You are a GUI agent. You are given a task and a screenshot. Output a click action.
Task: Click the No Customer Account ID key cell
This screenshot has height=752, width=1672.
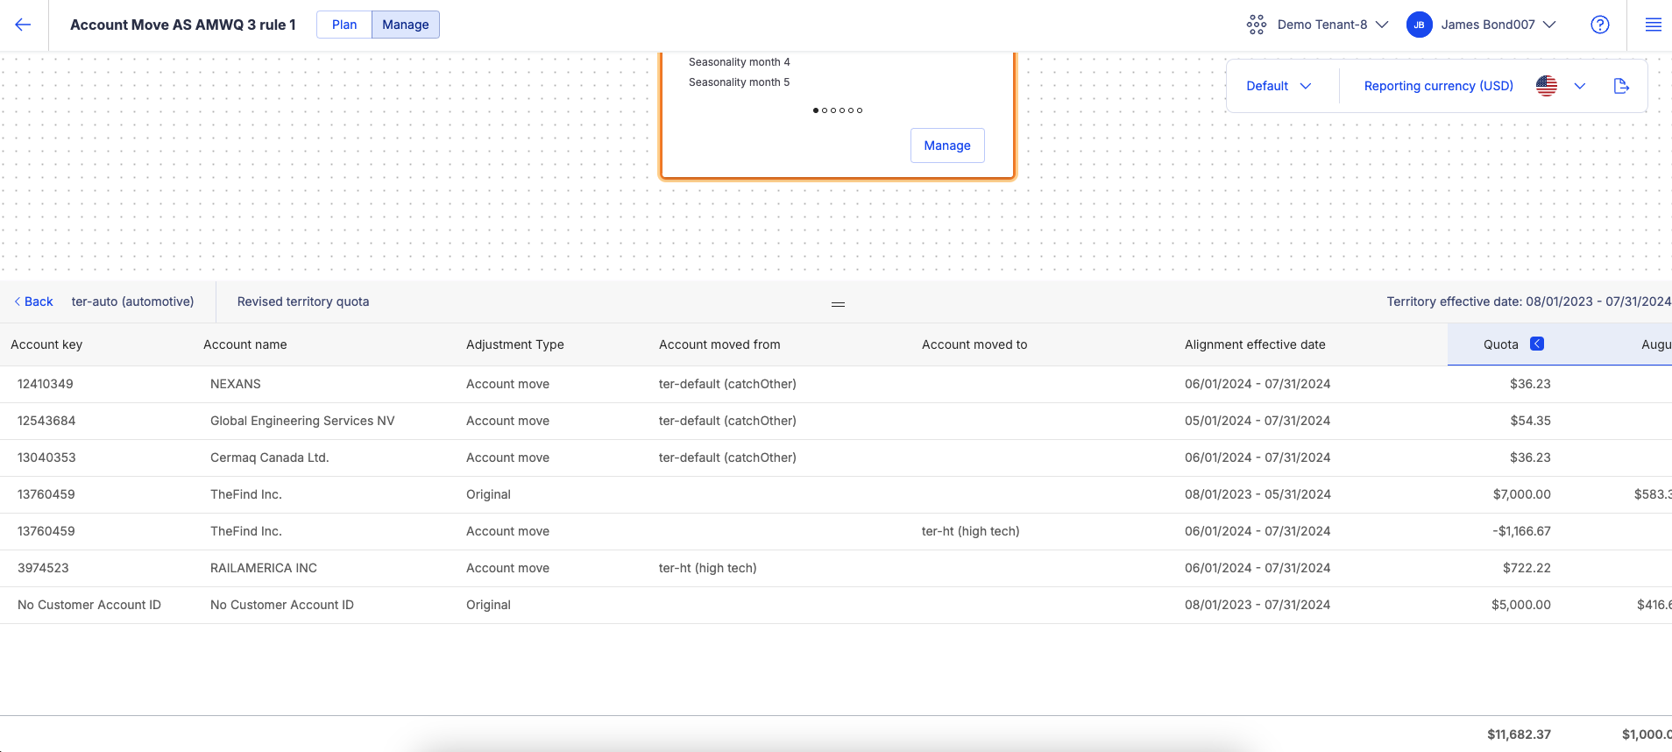(x=89, y=605)
